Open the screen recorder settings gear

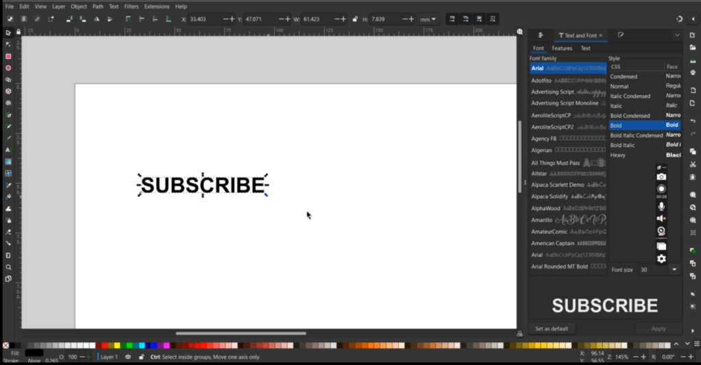(x=661, y=259)
